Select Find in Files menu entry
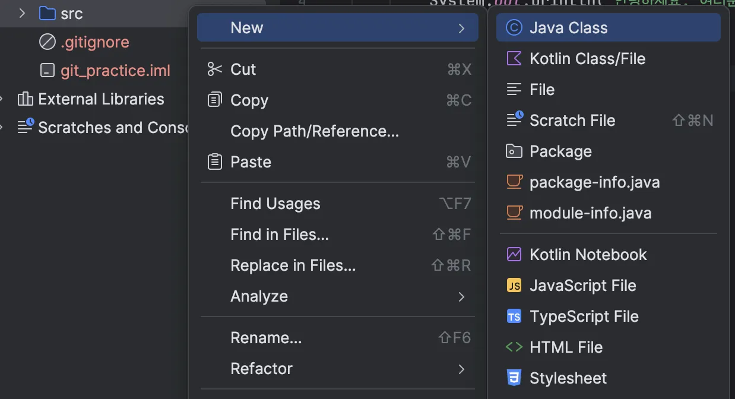The height and width of the screenshot is (399, 735). (280, 235)
